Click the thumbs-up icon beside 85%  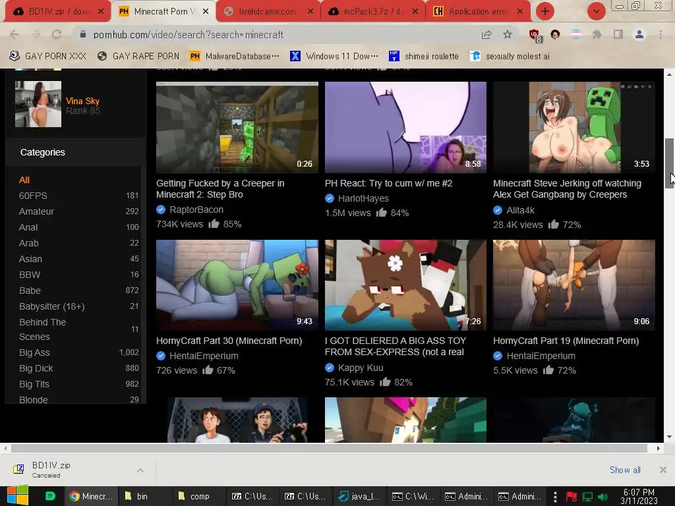tap(214, 223)
